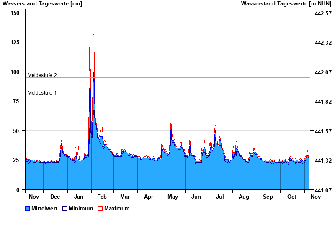335x230 pixels.
Task: Click the Feb month label
Action: coord(102,197)
